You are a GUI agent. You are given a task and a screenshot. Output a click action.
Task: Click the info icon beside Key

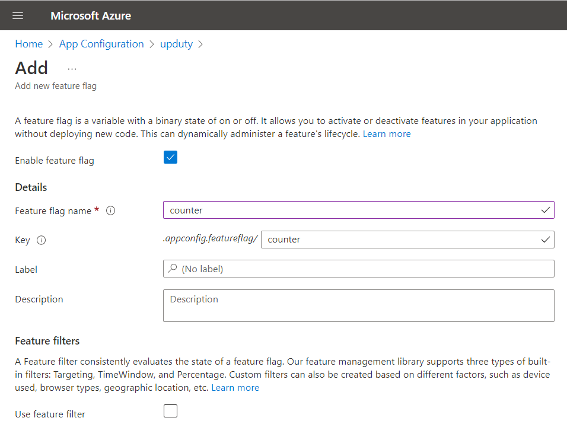pyautogui.click(x=42, y=240)
